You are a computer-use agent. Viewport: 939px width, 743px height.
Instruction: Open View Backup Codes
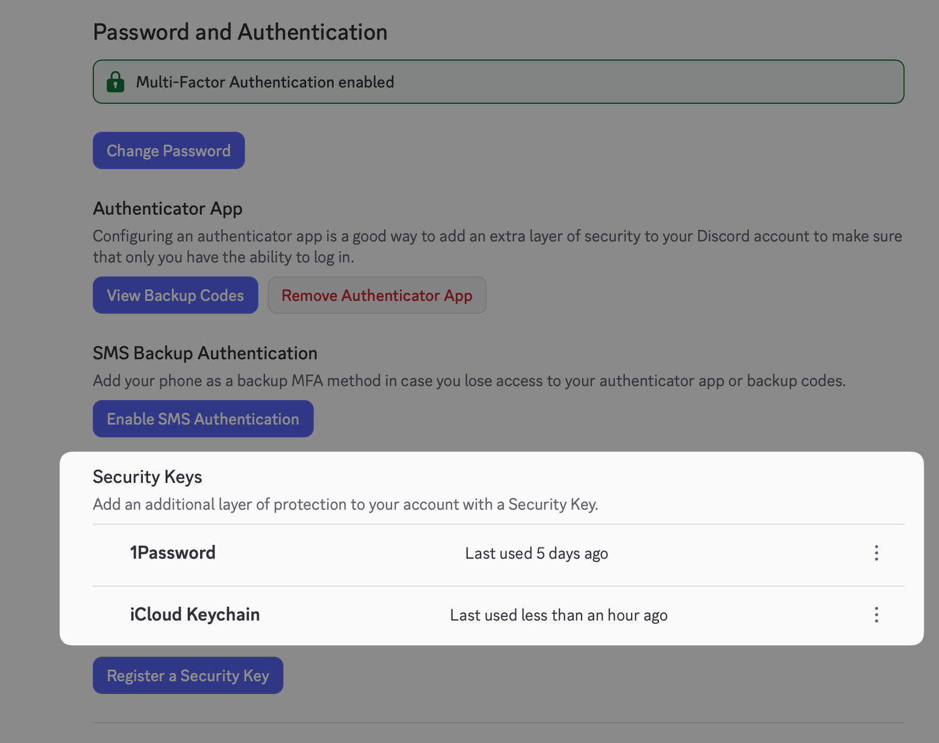pyautogui.click(x=175, y=295)
